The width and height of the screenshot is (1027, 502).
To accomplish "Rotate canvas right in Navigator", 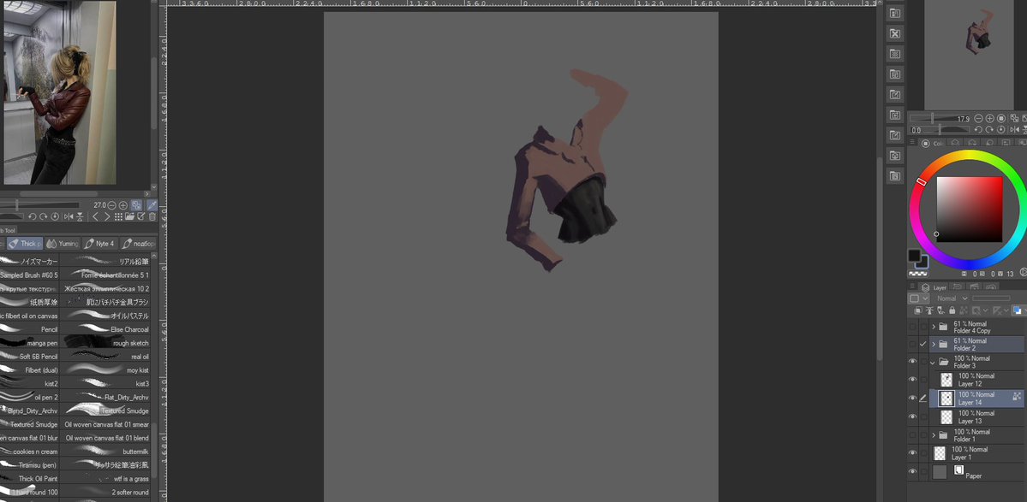I will click(x=989, y=130).
